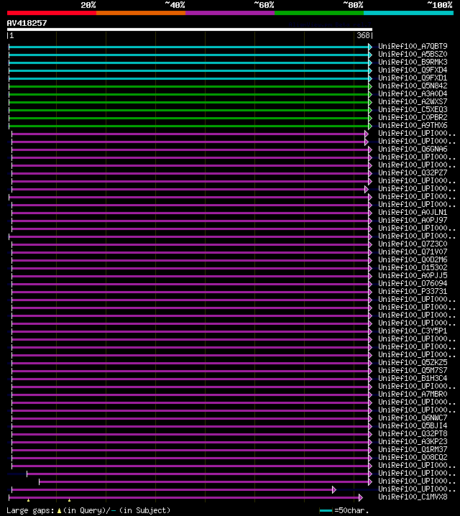Select label UniRef100_A7MBR0
460x516 pixels.
coord(413,394)
